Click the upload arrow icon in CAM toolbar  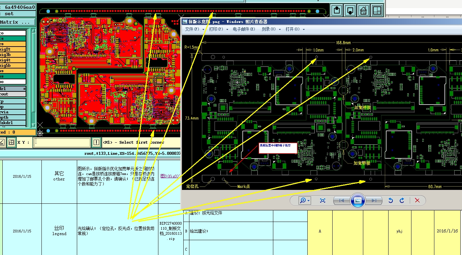click(x=337, y=10)
